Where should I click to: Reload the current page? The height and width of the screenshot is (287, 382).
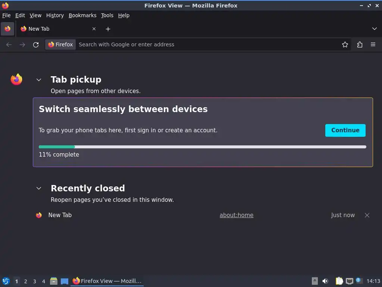(x=36, y=45)
